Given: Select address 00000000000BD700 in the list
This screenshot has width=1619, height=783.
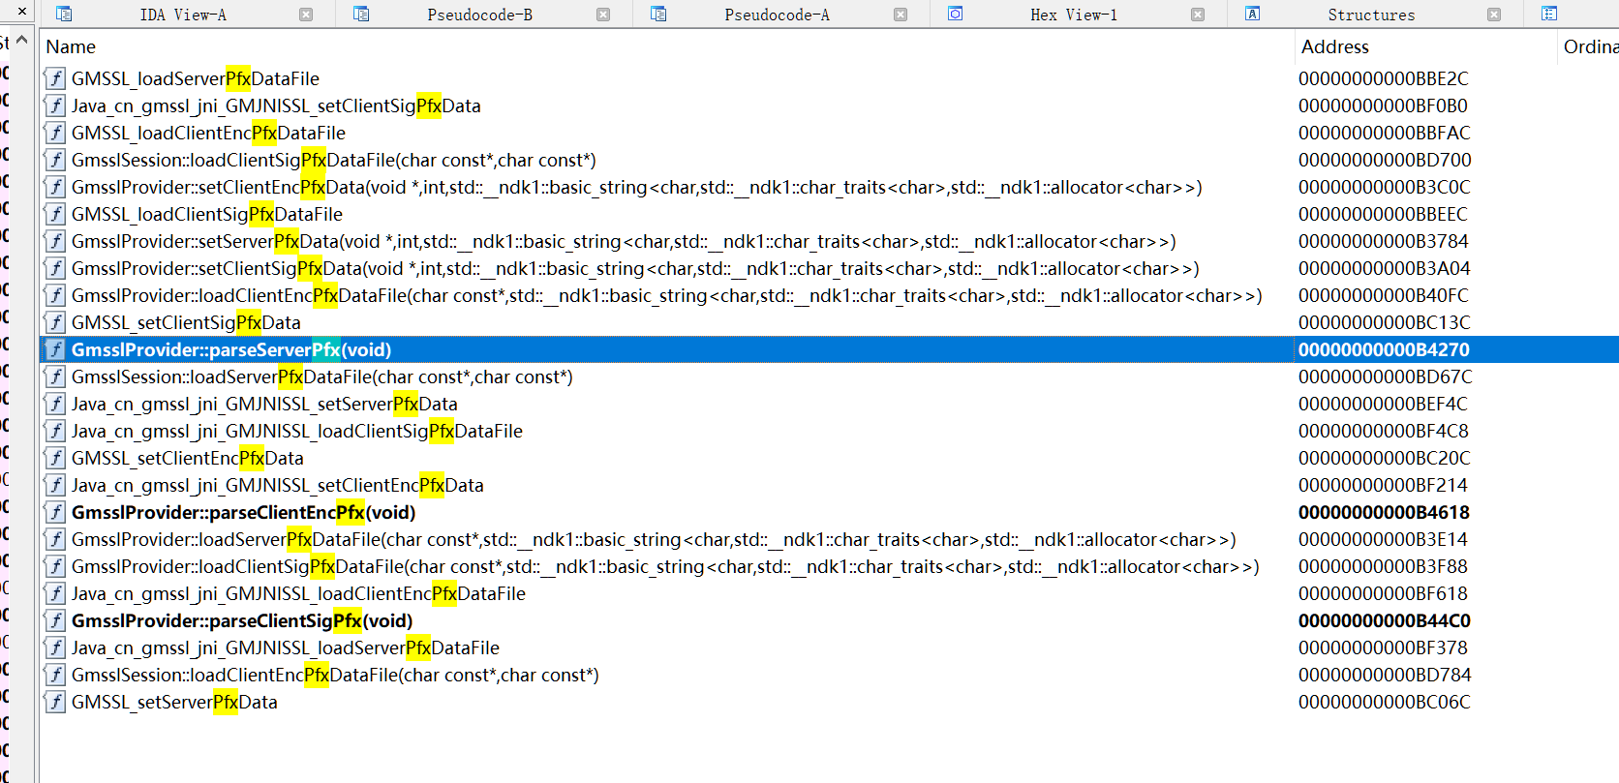Looking at the screenshot, I should pyautogui.click(x=1384, y=160).
